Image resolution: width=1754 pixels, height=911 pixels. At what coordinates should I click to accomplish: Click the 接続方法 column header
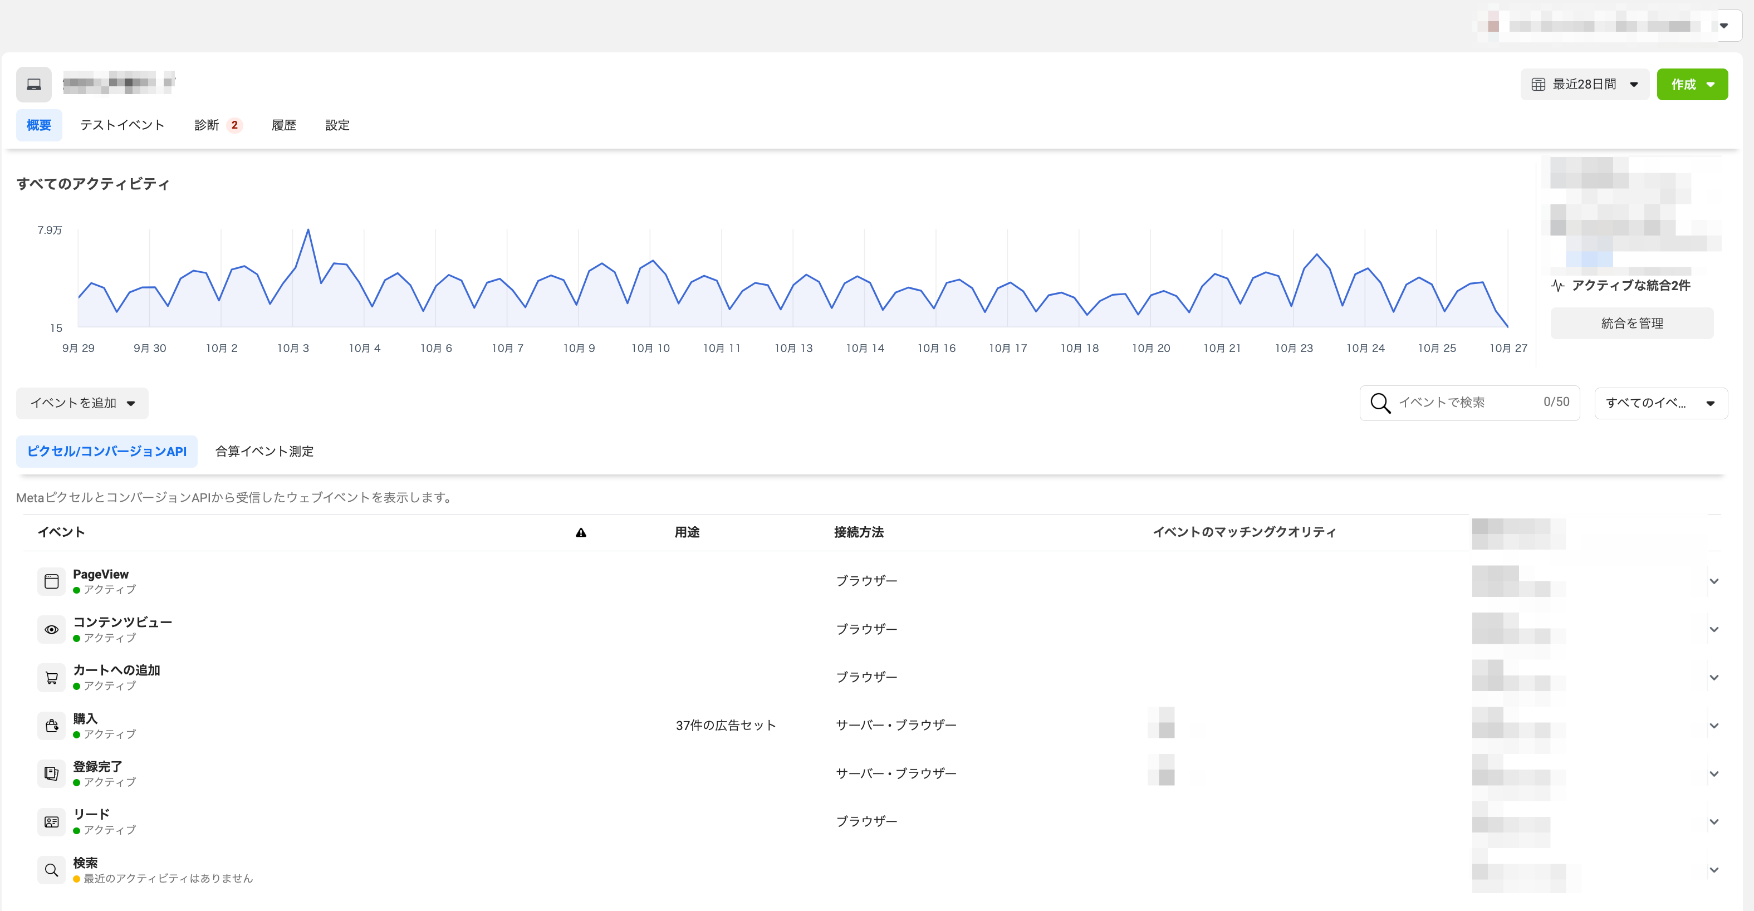click(859, 532)
